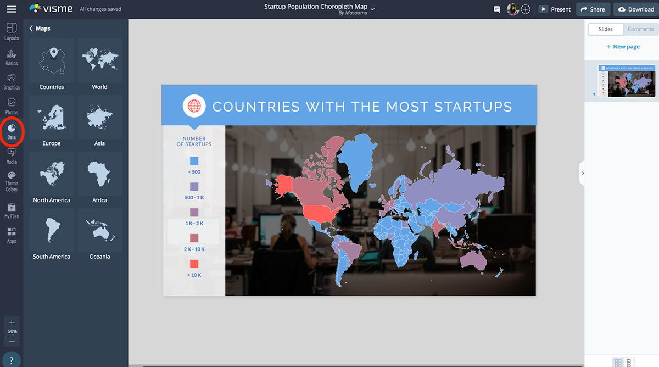Open the hamburger menu
This screenshot has height=367, width=659.
tap(11, 8)
